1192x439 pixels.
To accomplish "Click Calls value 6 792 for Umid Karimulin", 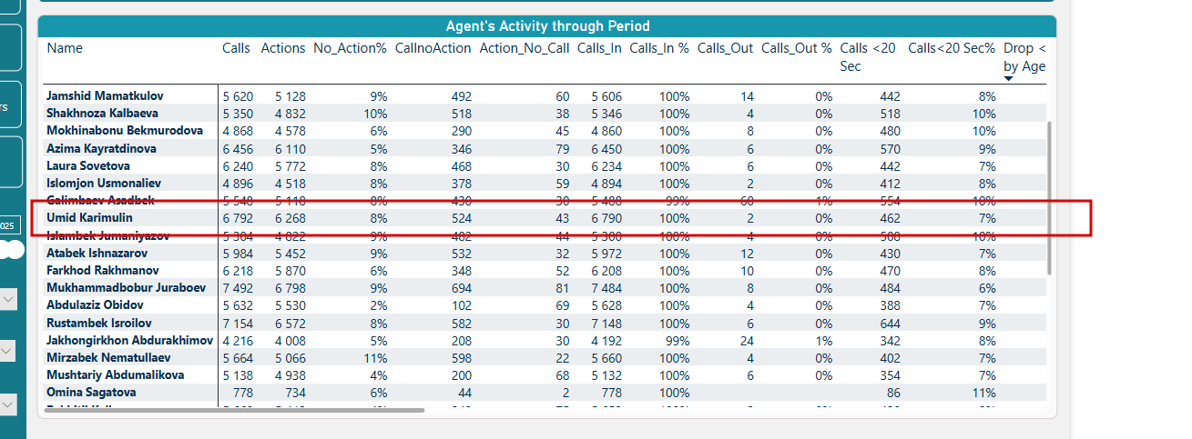I will tap(238, 218).
